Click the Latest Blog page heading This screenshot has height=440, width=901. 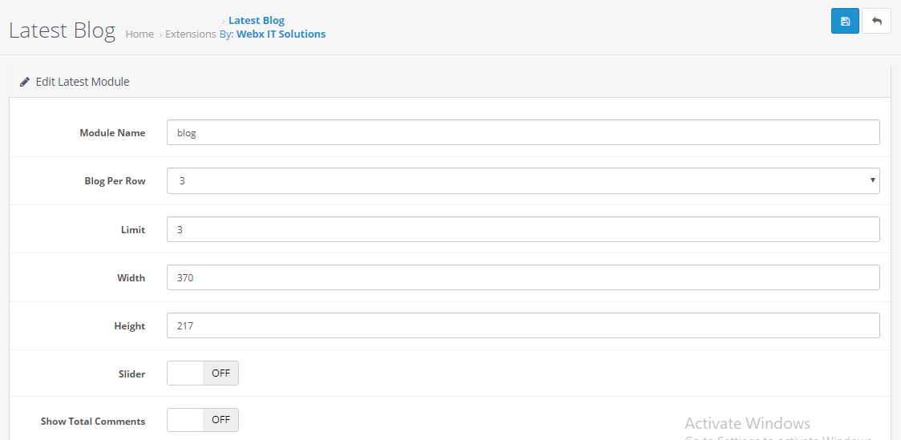[x=63, y=30]
